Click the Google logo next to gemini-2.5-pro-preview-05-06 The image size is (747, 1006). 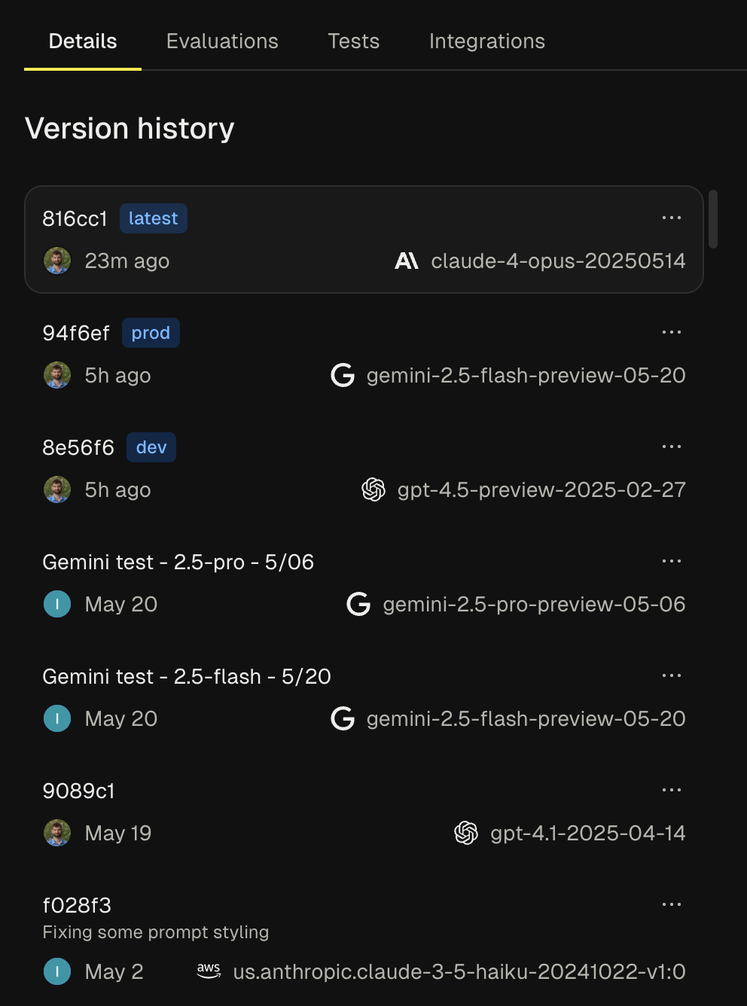[x=358, y=604]
